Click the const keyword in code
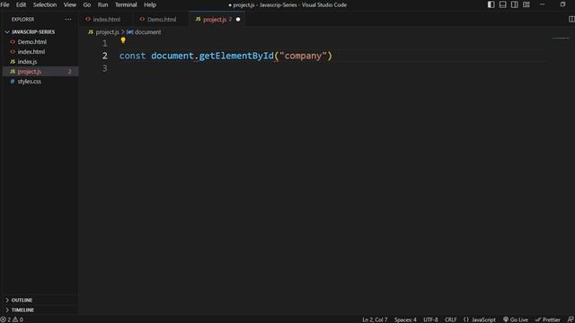The height and width of the screenshot is (323, 575). (132, 56)
